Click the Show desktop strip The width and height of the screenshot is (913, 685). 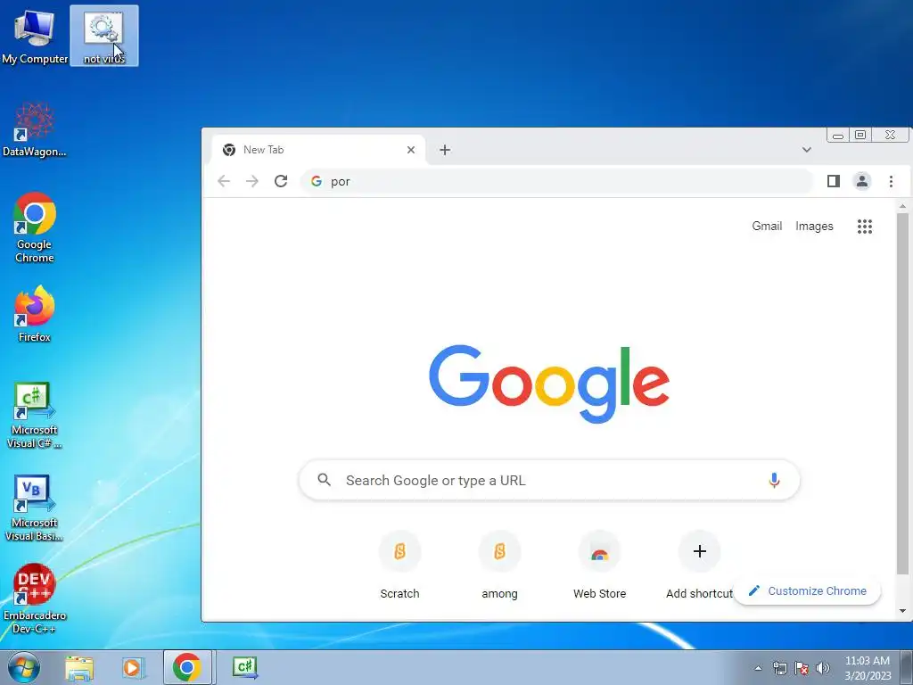pyautogui.click(x=907, y=667)
